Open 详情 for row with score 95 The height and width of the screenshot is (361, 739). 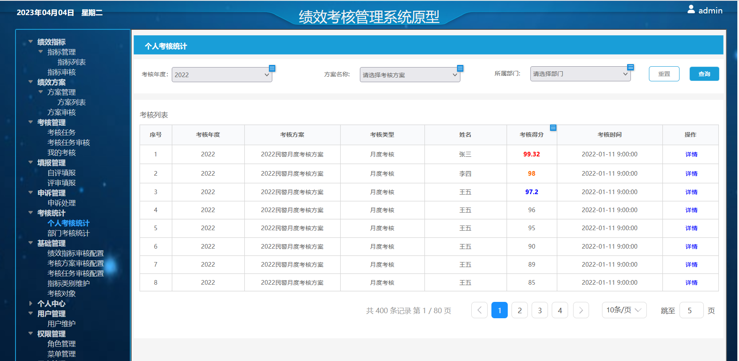[691, 228]
